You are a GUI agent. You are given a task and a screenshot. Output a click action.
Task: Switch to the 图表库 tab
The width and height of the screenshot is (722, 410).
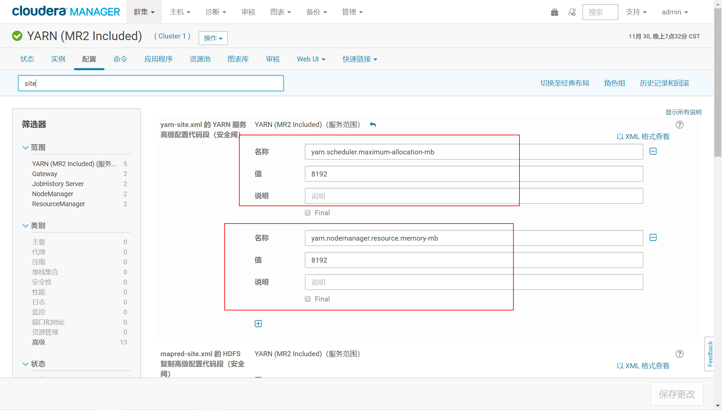tap(238, 59)
